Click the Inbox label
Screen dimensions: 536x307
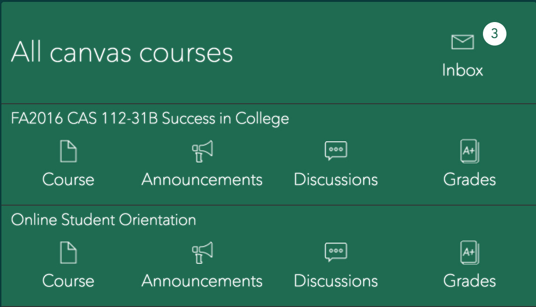coord(462,70)
